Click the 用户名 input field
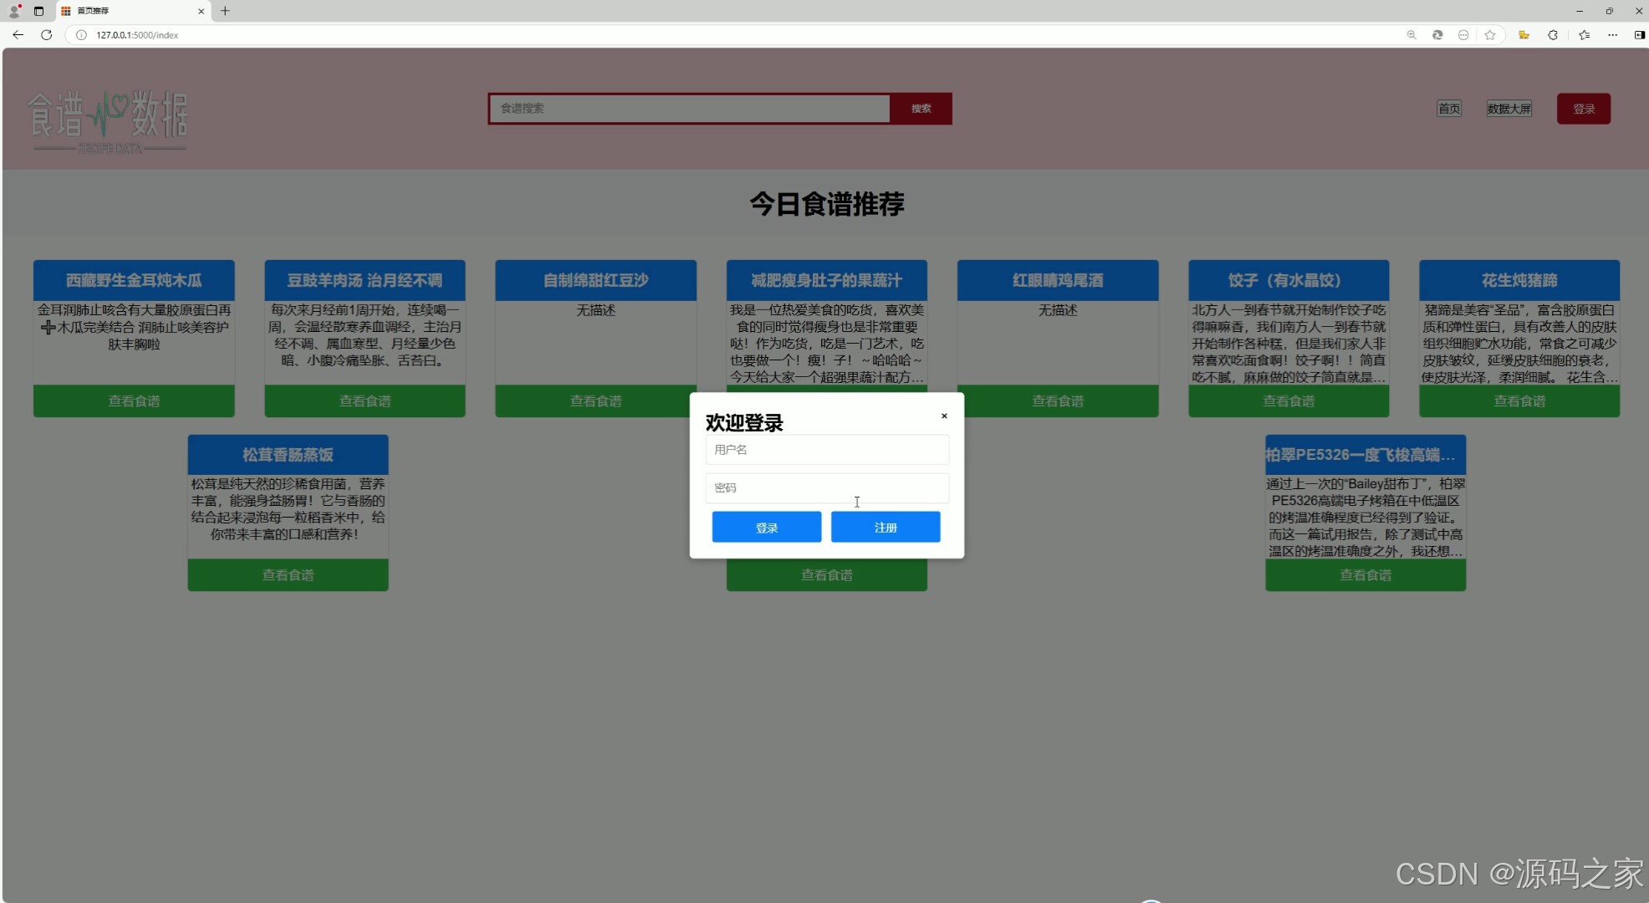 pos(826,450)
